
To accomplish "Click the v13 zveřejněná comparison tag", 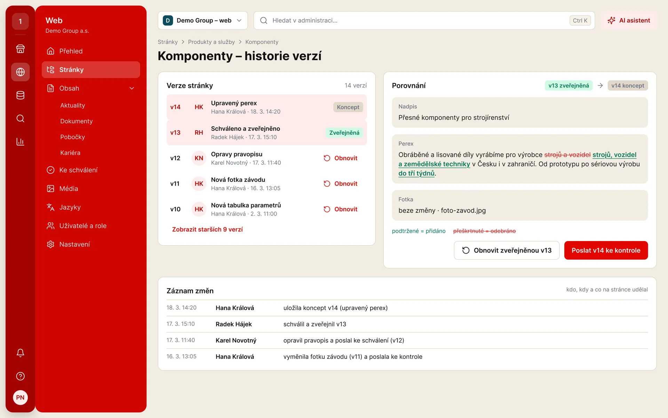I will click(x=568, y=86).
